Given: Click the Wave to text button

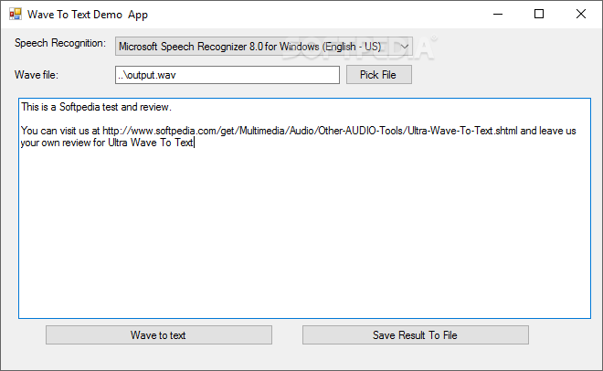Looking at the screenshot, I should [159, 335].
